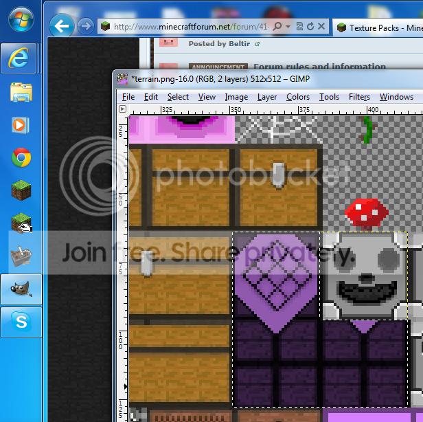Click the browser Forward arrow button

pyautogui.click(x=85, y=27)
